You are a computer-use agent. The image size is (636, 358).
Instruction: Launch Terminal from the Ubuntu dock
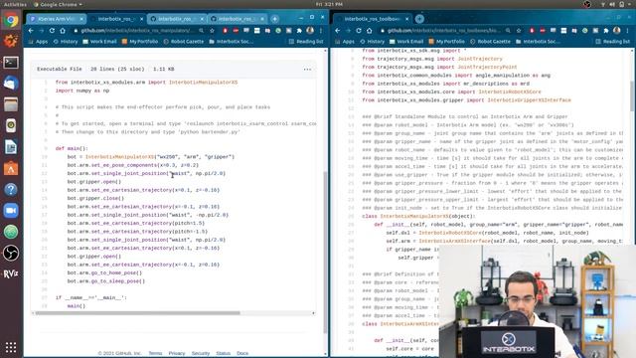tap(11, 62)
